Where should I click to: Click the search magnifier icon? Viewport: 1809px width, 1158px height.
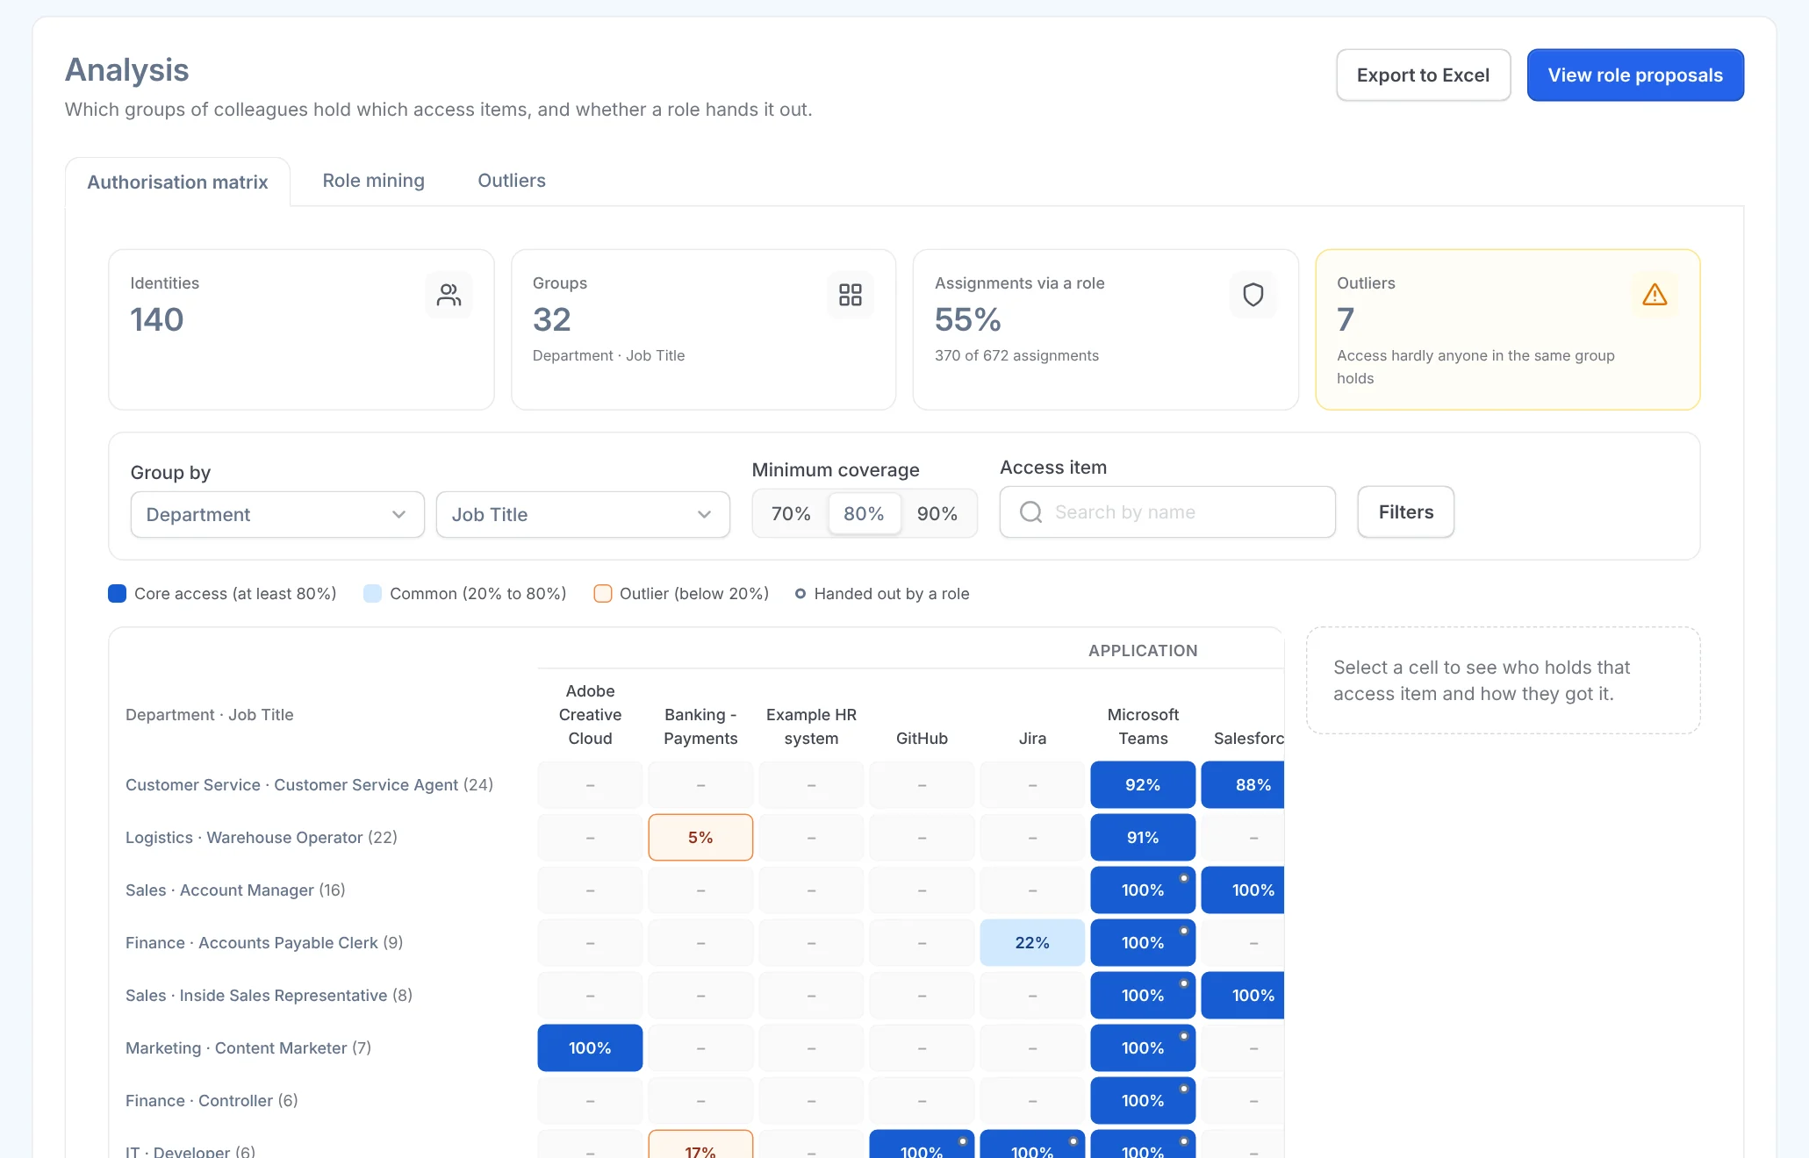click(1031, 512)
